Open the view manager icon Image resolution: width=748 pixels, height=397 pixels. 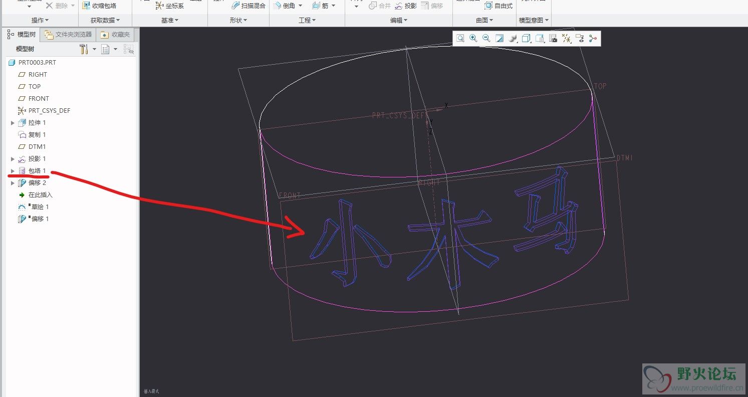pyautogui.click(x=540, y=38)
